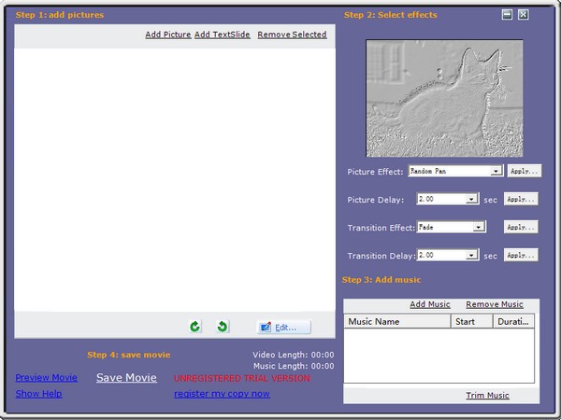Click the Add Music link
The width and height of the screenshot is (561, 420).
[x=430, y=304]
